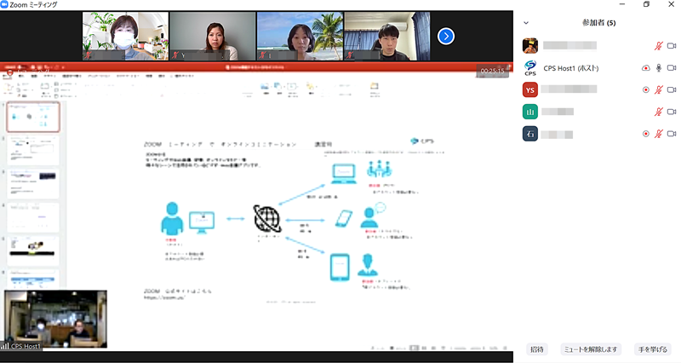Click the photo avatar of the first participant
The width and height of the screenshot is (681, 363).
pyautogui.click(x=530, y=46)
